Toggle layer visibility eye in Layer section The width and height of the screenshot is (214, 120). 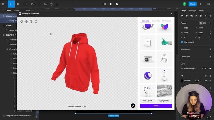(210, 69)
